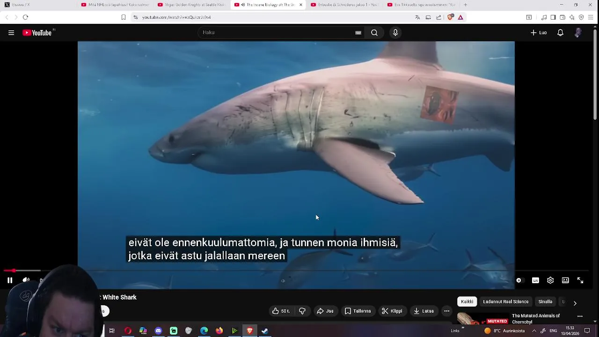Dislike the video

coord(302,311)
